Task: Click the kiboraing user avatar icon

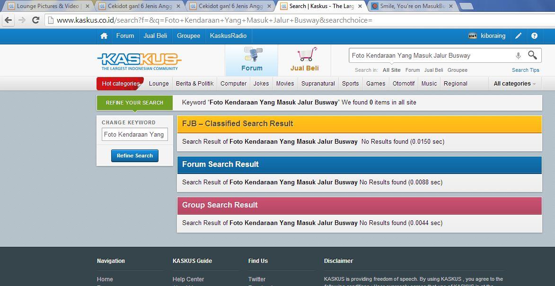Action: (473, 36)
